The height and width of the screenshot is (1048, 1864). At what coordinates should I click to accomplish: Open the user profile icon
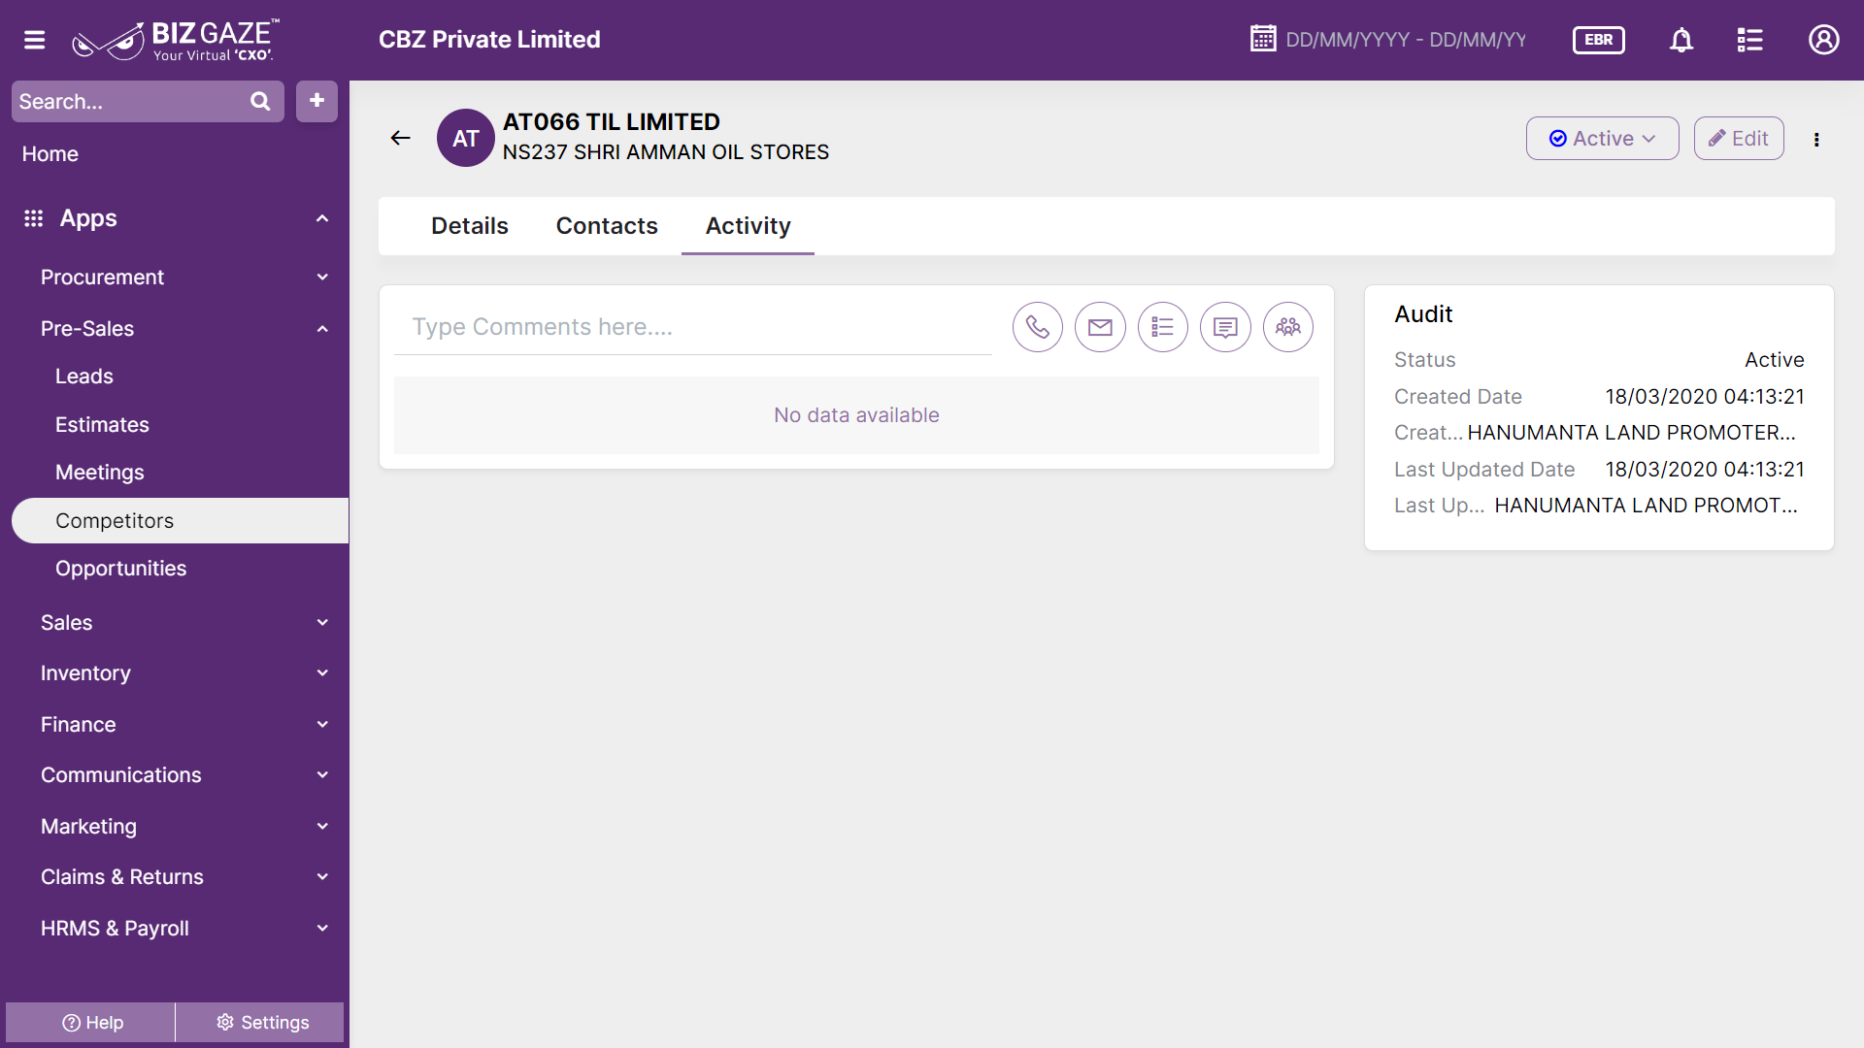pyautogui.click(x=1823, y=40)
